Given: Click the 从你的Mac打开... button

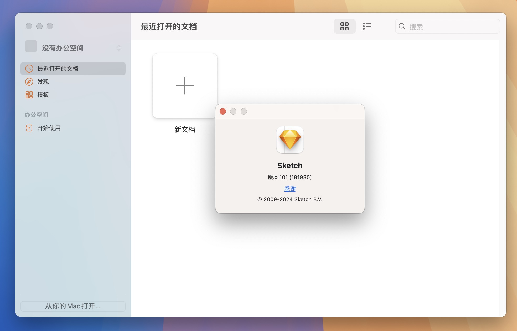Looking at the screenshot, I should 73,306.
